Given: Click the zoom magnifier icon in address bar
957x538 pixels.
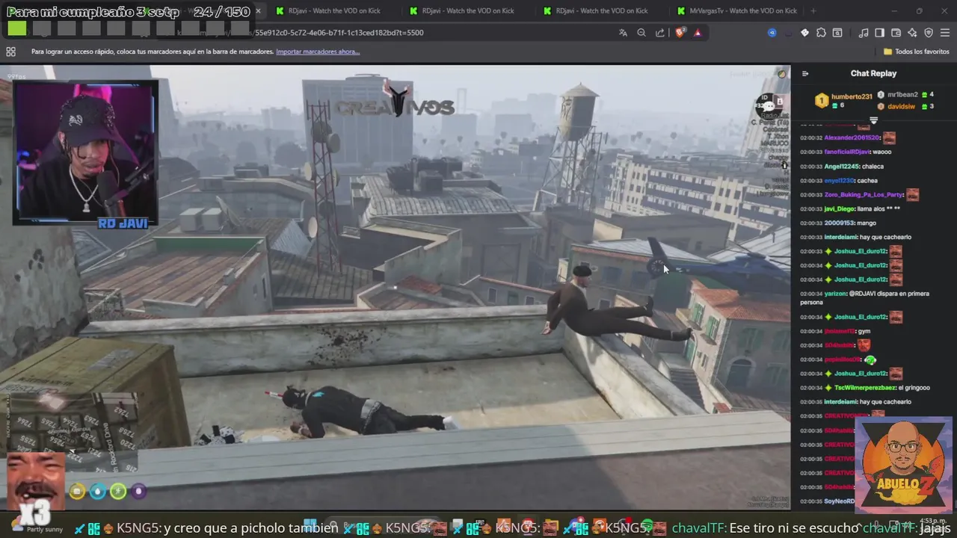Looking at the screenshot, I should [641, 33].
